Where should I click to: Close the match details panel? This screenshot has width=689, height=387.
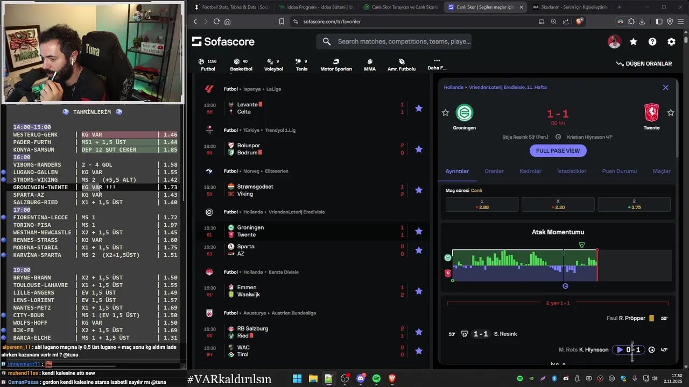tap(665, 87)
